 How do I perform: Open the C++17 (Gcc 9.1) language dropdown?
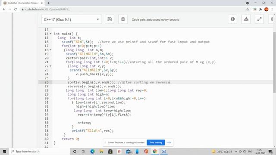point(72,19)
